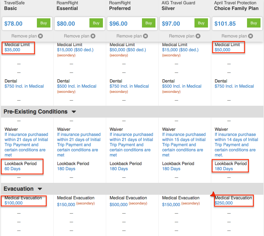Open RoamRight Preferred waiver description
Screen dimensions: 264x236
tap(131, 145)
